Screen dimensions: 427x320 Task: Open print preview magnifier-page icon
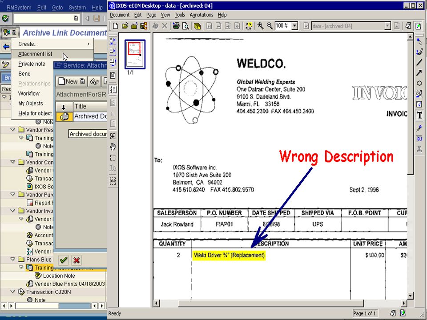[x=185, y=26]
